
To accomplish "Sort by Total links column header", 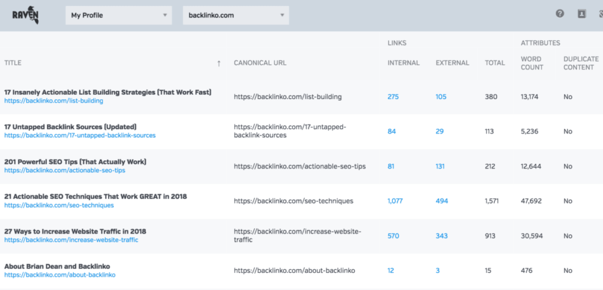I will (x=495, y=63).
